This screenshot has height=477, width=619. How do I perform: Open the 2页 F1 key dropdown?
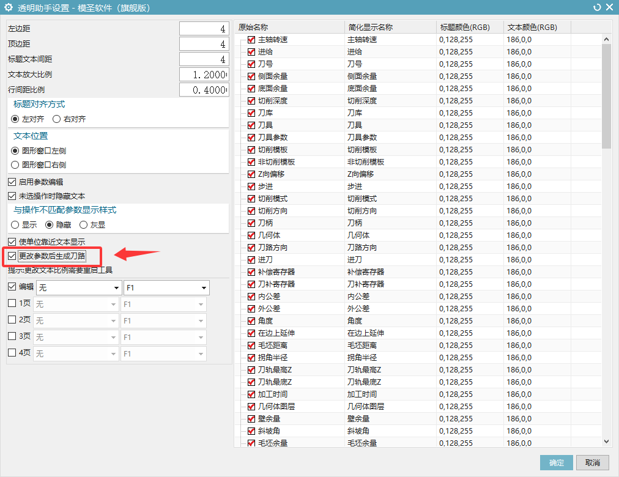click(163, 321)
